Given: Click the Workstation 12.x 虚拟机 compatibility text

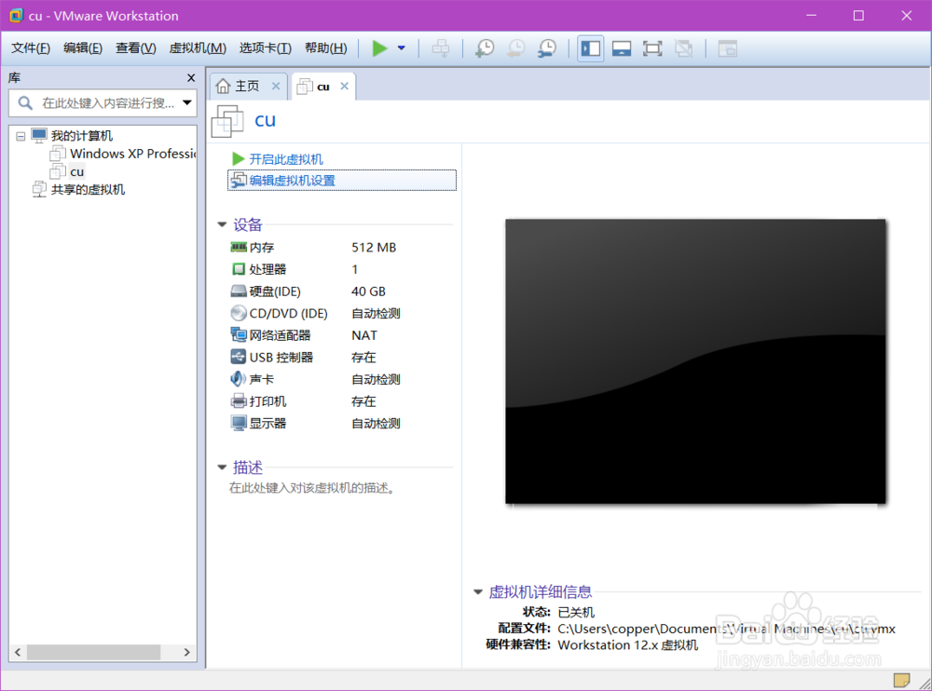Looking at the screenshot, I should coord(627,645).
